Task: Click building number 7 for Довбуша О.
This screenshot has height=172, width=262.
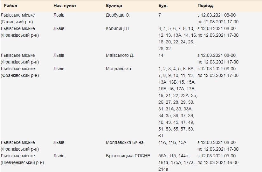Action: pyautogui.click(x=159, y=15)
